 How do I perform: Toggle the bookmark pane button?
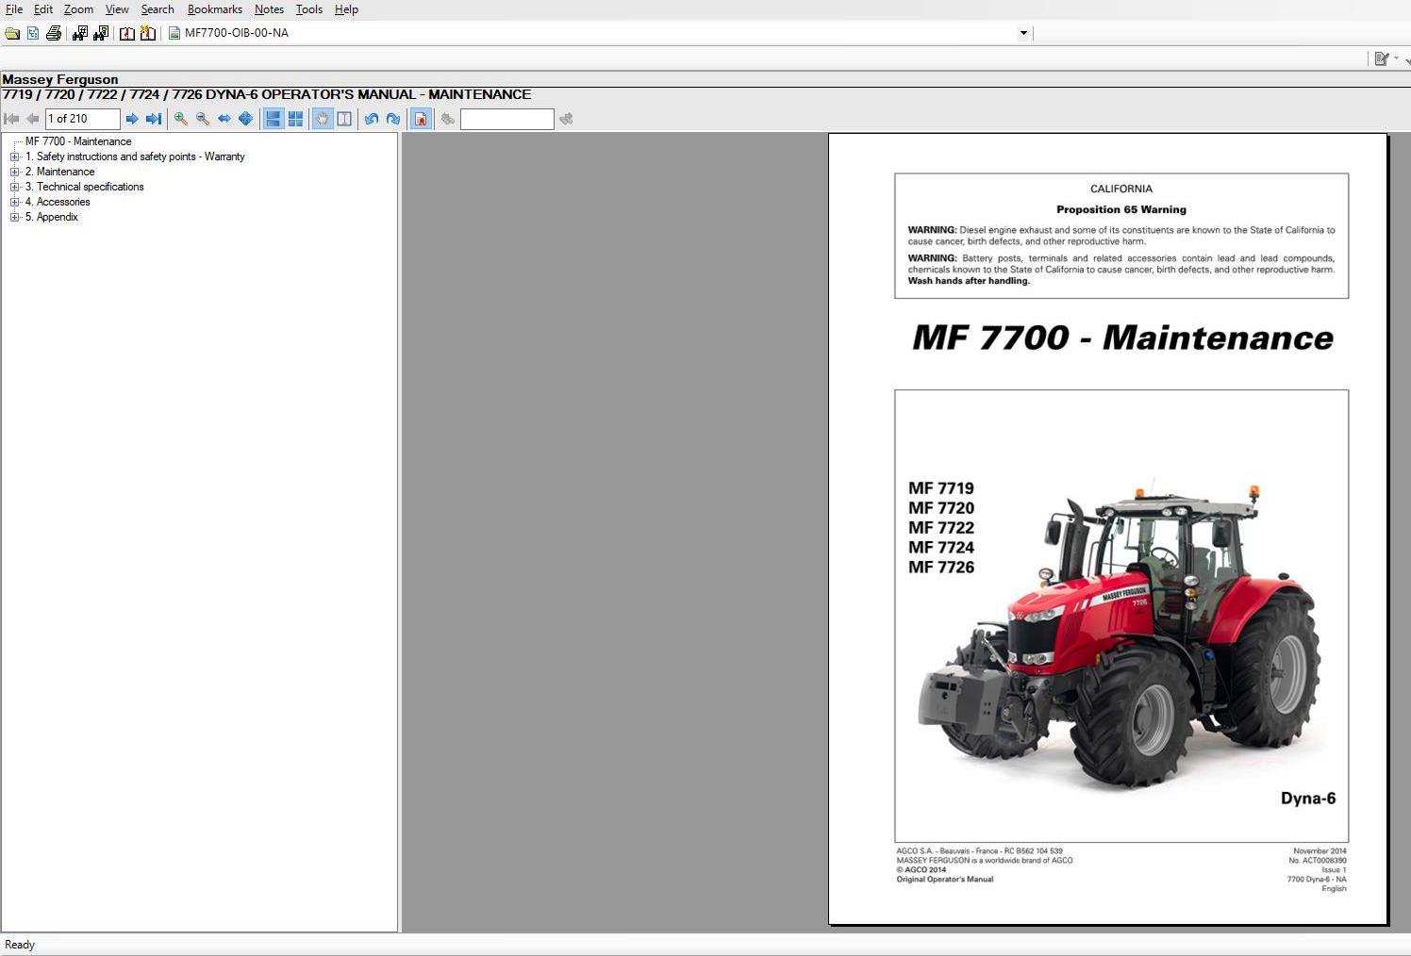421,119
